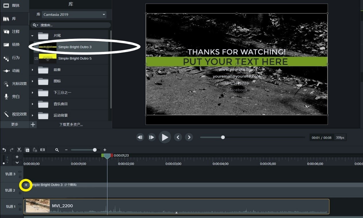Expand the Simple Bright Outro 3 group on timeline
The image size is (363, 218).
pos(26,185)
